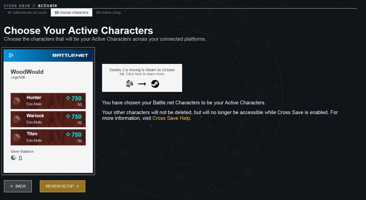366x200 pixels.
Task: Click the Silver balance value 0
Action: [20, 158]
